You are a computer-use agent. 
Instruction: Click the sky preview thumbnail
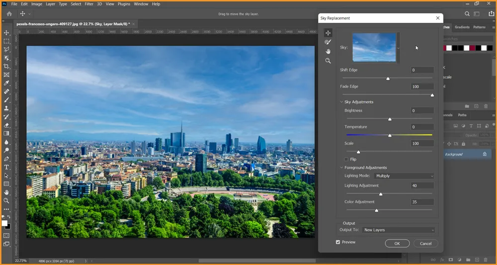point(374,47)
